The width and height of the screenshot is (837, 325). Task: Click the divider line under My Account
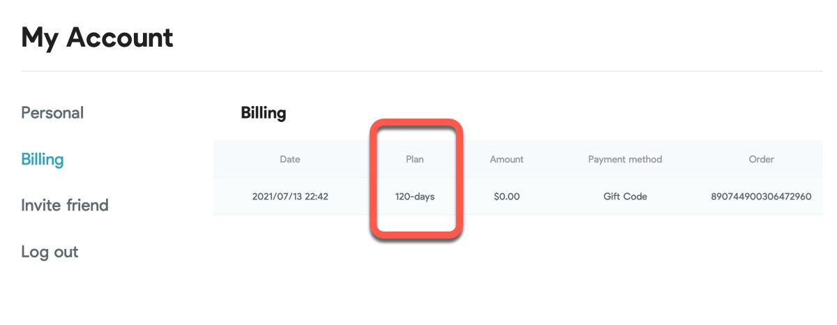(x=418, y=71)
